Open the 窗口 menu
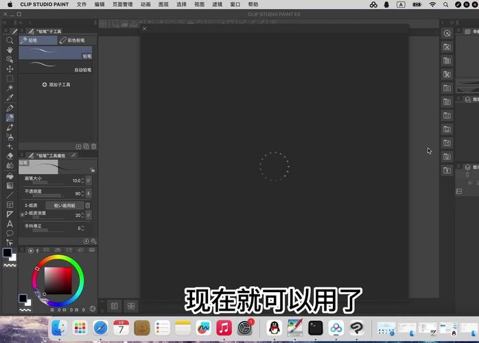Image resolution: width=479 pixels, height=343 pixels. [x=235, y=4]
